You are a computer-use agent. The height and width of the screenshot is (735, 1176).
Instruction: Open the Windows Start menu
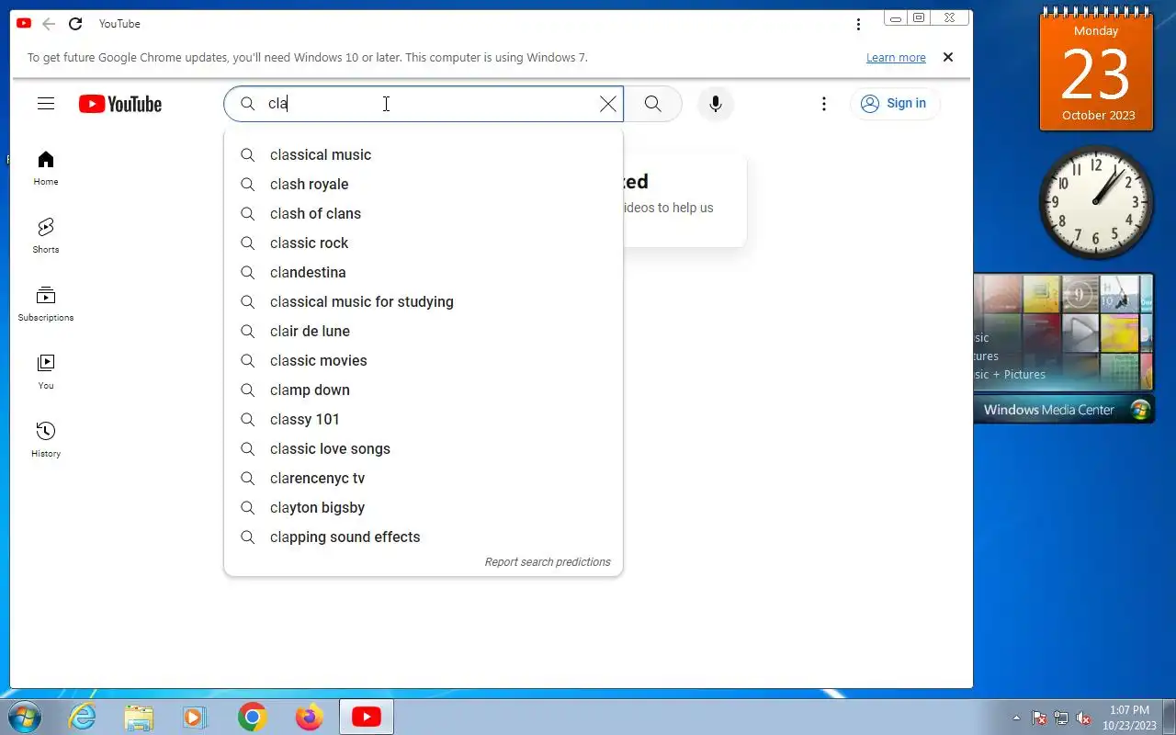(x=24, y=717)
